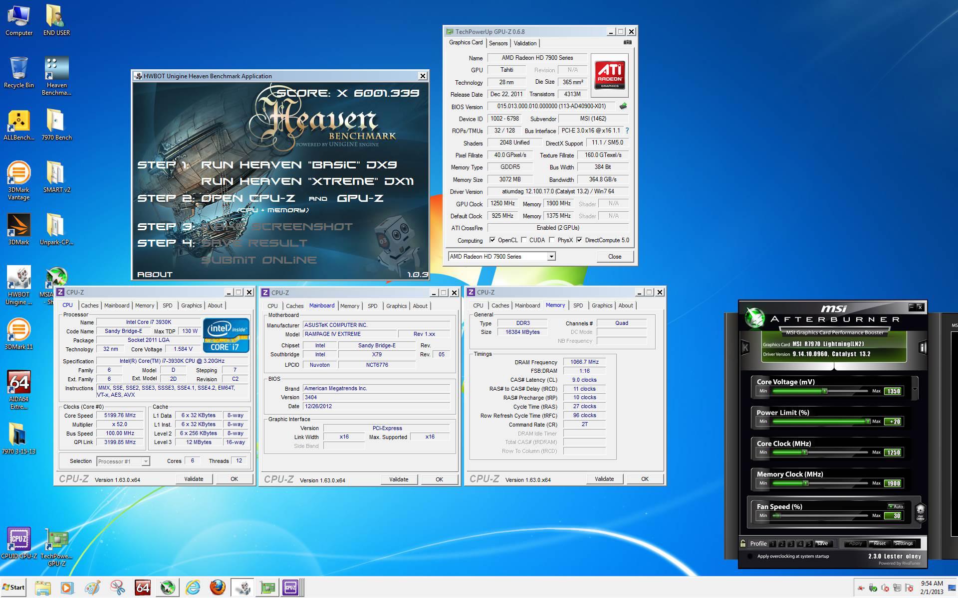Toggle the DirectCompute 5.0 checkbox

(579, 240)
